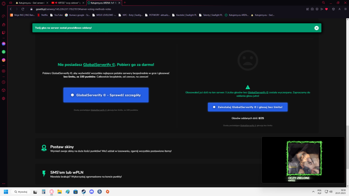Open the Player icon in the sidebar

[x=3, y=71]
